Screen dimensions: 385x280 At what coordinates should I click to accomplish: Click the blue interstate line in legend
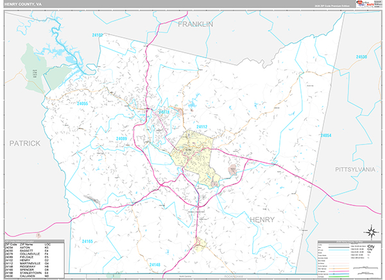point(338,274)
